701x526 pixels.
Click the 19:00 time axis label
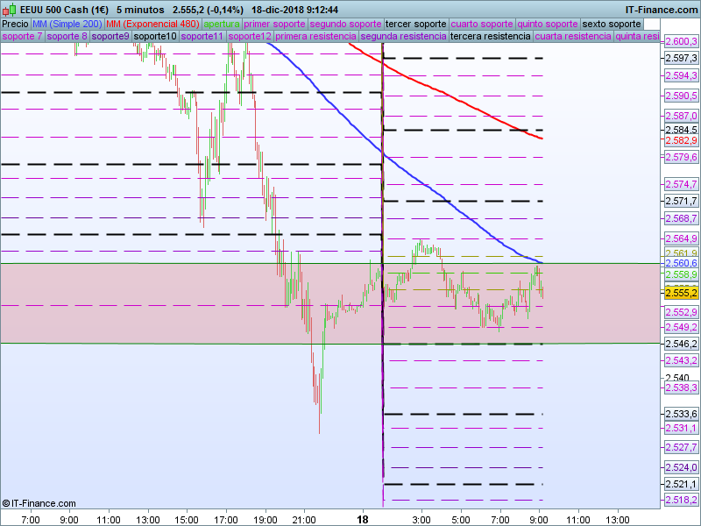266,520
